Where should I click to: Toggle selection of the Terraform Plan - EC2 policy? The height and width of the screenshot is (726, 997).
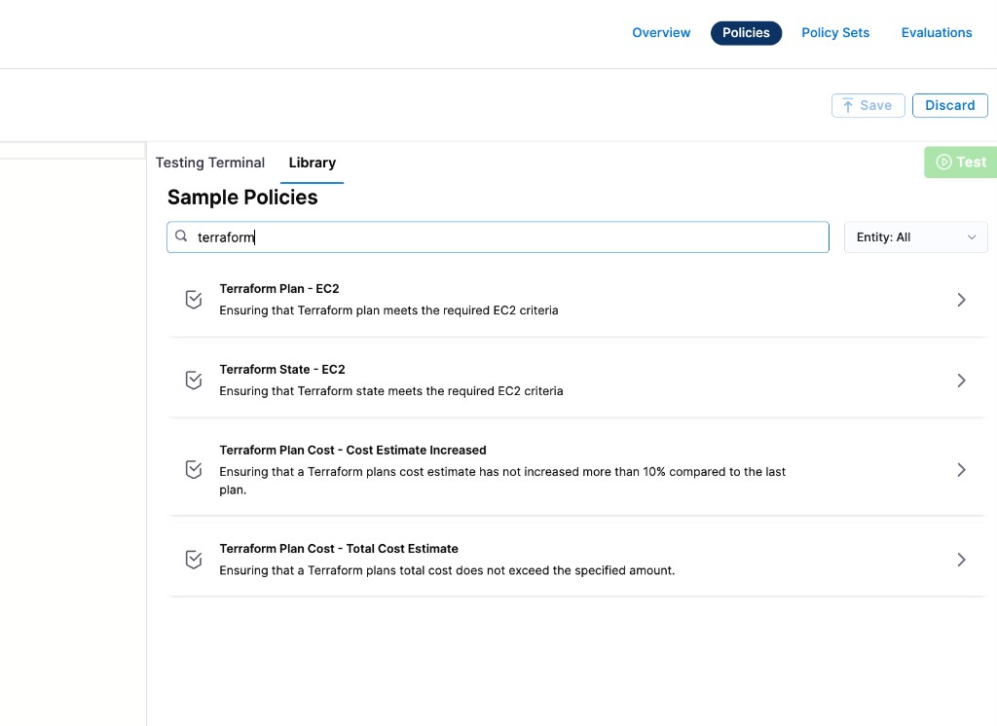pyautogui.click(x=193, y=299)
